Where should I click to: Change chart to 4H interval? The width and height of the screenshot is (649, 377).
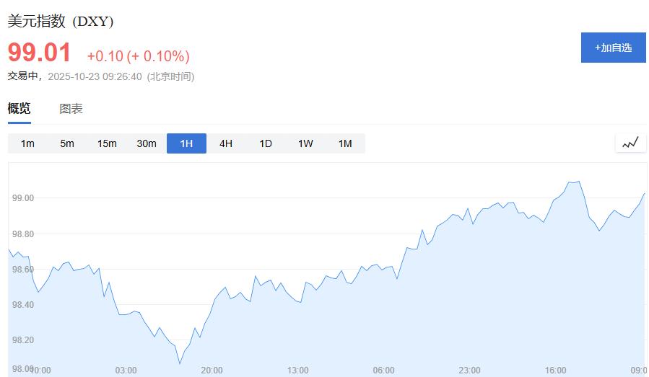click(226, 143)
